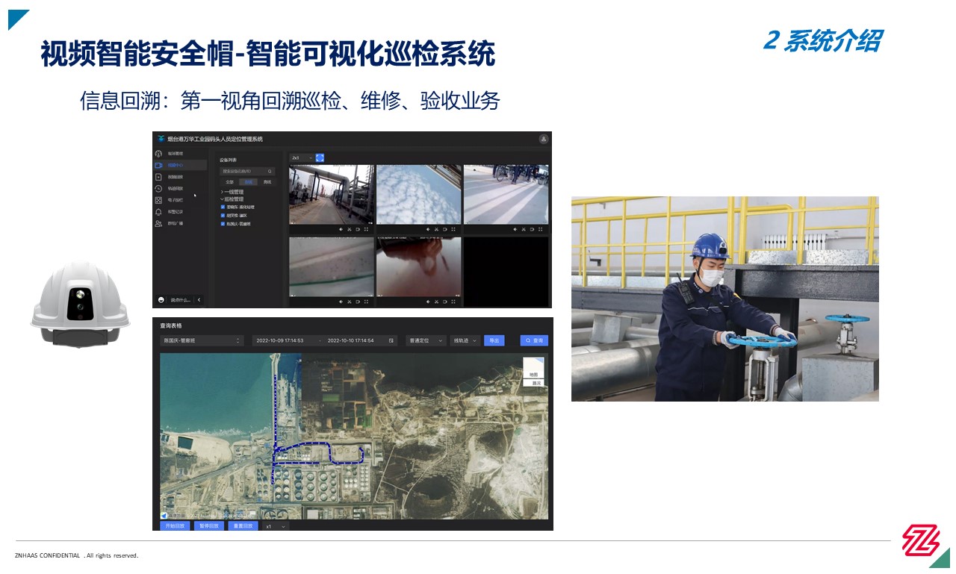The height and width of the screenshot is (574, 956).
Task: Expand bicycles video feed to fullscreen
Action: (x=540, y=229)
